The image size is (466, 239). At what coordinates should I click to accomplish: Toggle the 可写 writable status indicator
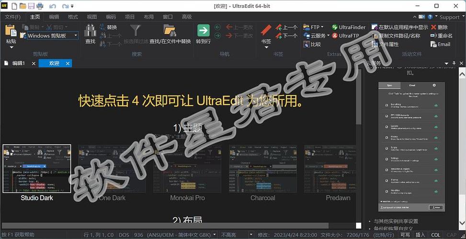click(x=405, y=235)
